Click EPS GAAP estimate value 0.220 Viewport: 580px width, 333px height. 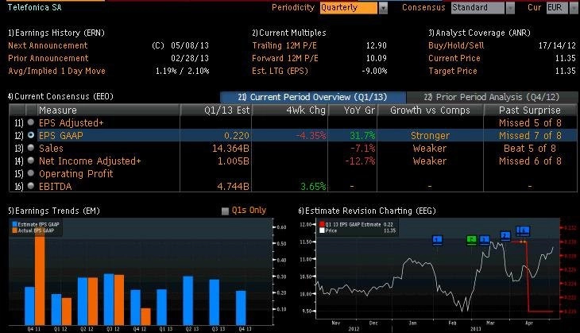click(236, 136)
